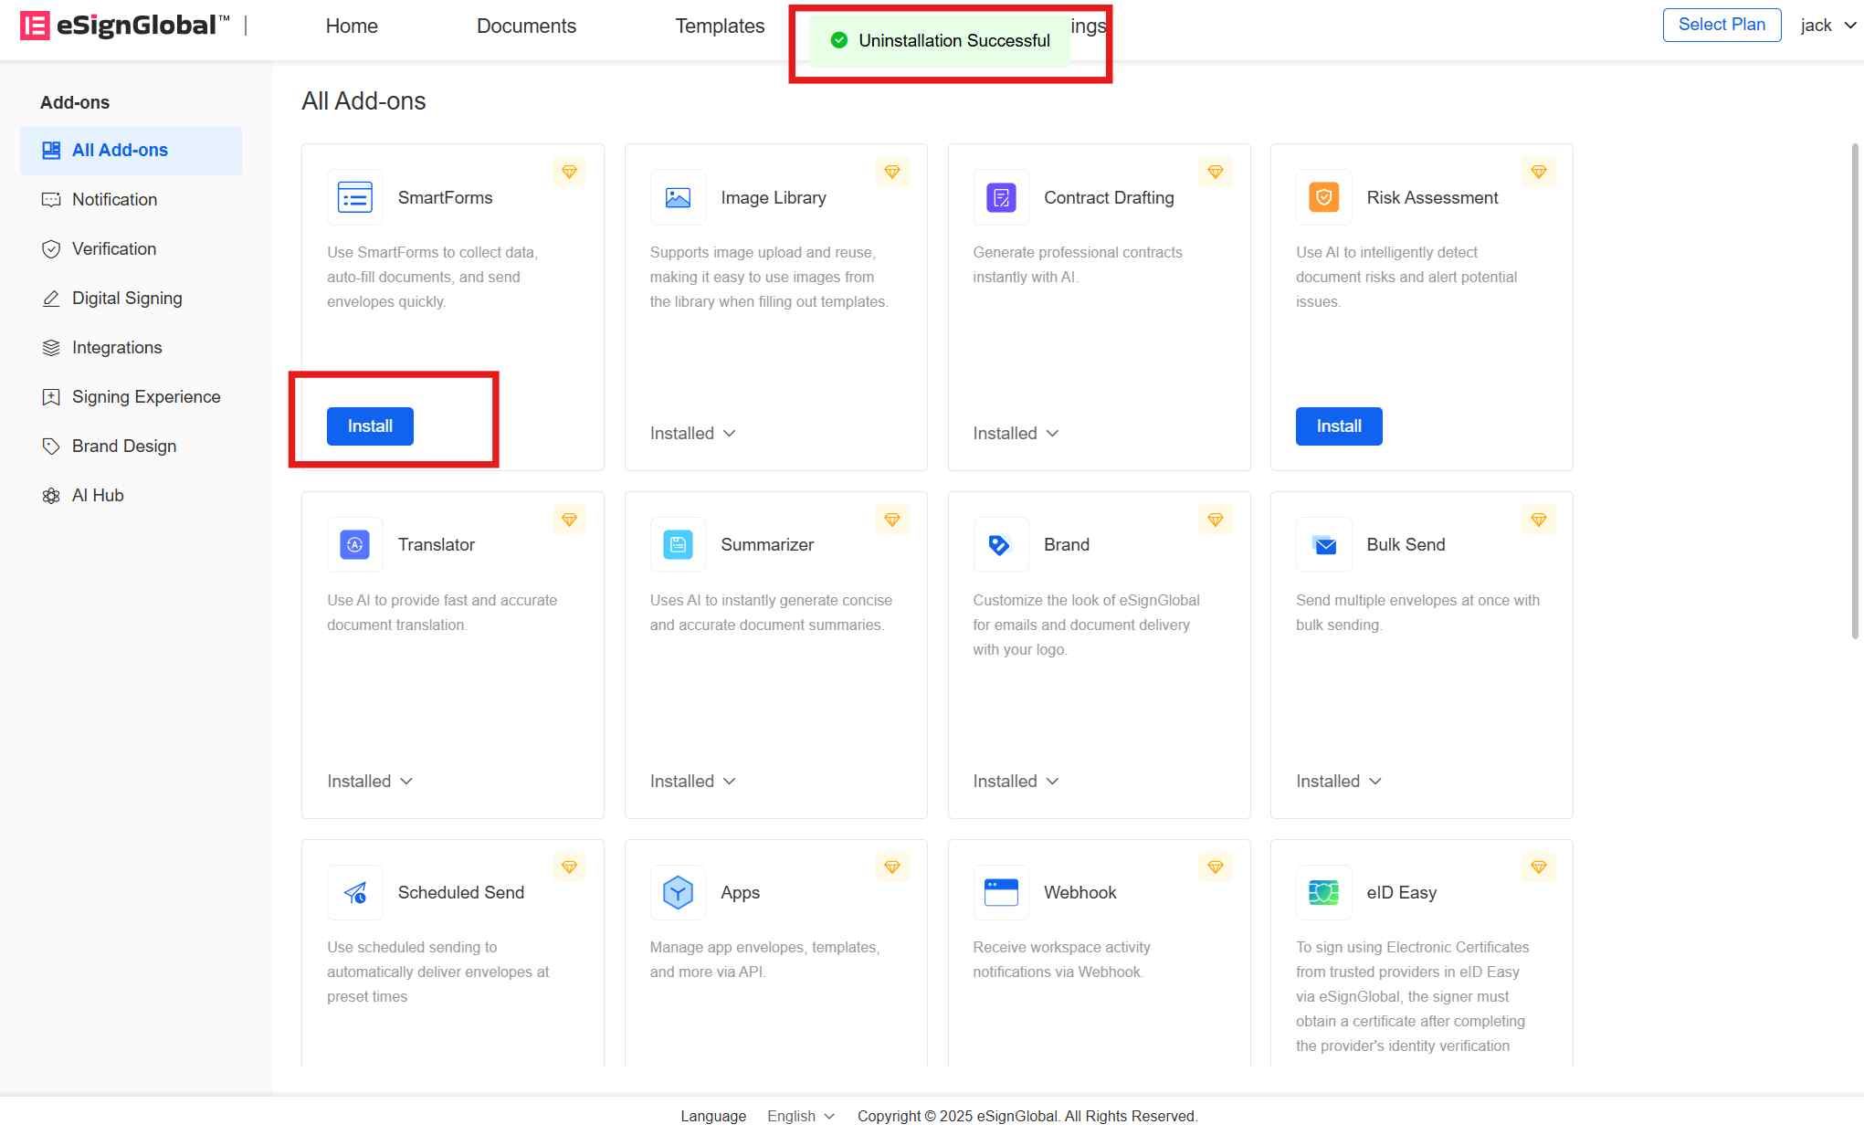1864x1135 pixels.
Task: Click the SmartForms add-on icon
Action: click(x=355, y=197)
